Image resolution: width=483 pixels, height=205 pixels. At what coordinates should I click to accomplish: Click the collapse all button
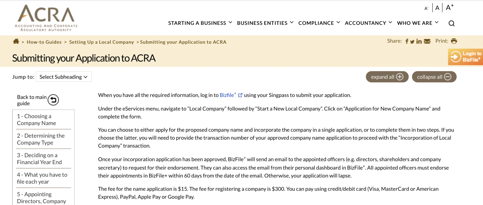(434, 77)
